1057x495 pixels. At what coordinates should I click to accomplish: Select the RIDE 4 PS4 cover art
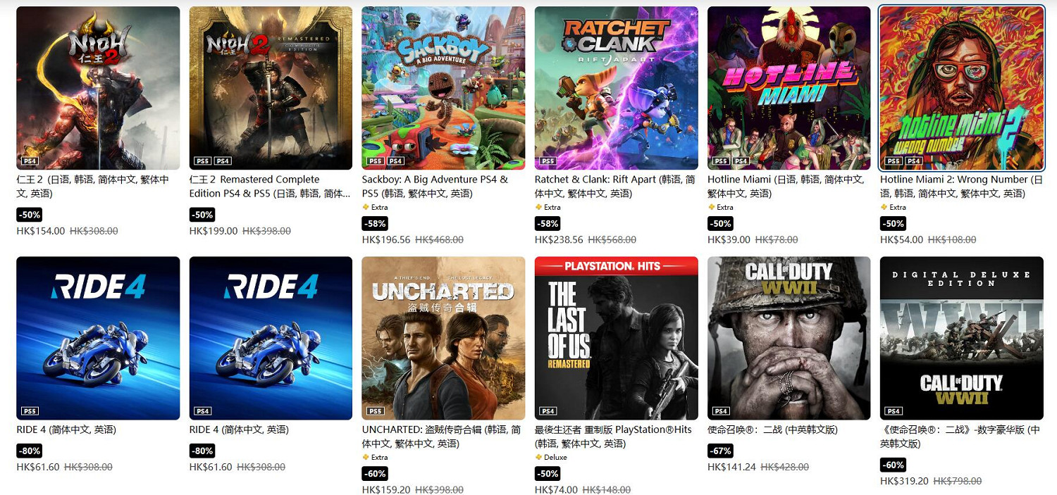(271, 338)
